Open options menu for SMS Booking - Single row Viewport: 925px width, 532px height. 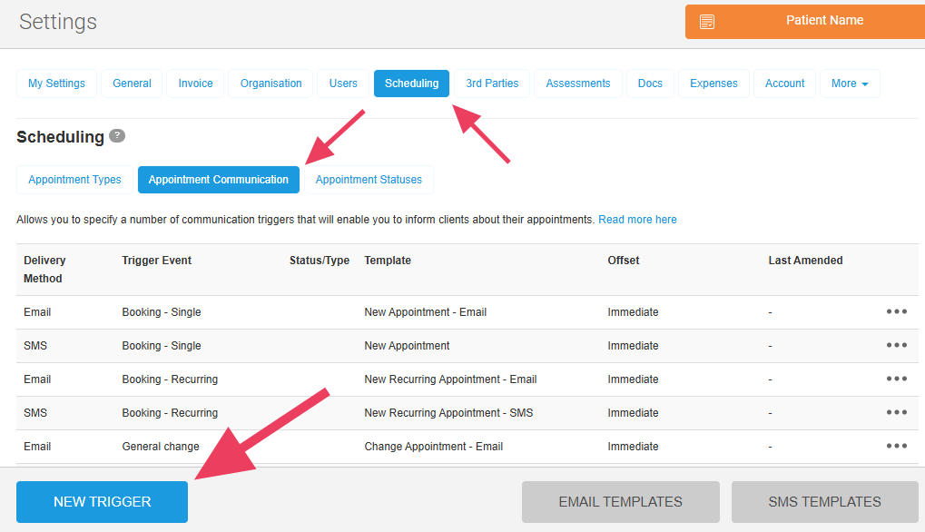click(896, 346)
